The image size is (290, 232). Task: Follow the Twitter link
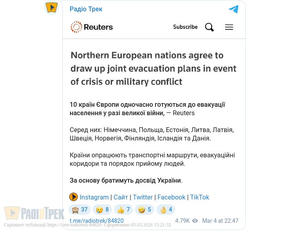(143, 197)
